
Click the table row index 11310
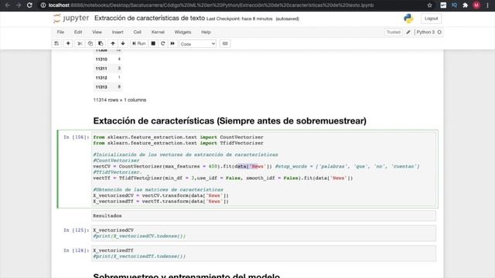pyautogui.click(x=101, y=59)
